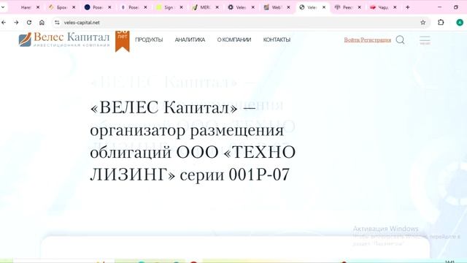Close the Sign tab
The width and height of the screenshot is (467, 263).
(x=181, y=7)
